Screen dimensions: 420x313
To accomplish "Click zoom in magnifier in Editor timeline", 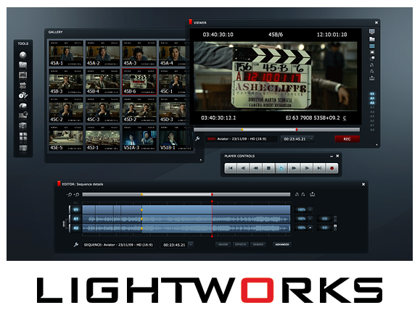I will tap(76, 194).
